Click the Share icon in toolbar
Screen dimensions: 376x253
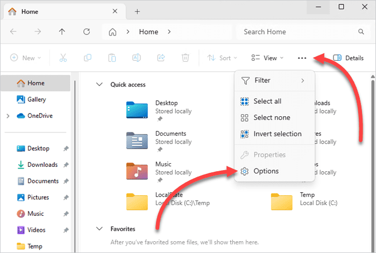(161, 58)
